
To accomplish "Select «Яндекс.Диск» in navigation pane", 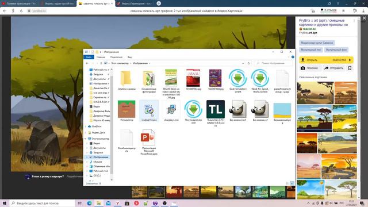I will [x=98, y=133].
